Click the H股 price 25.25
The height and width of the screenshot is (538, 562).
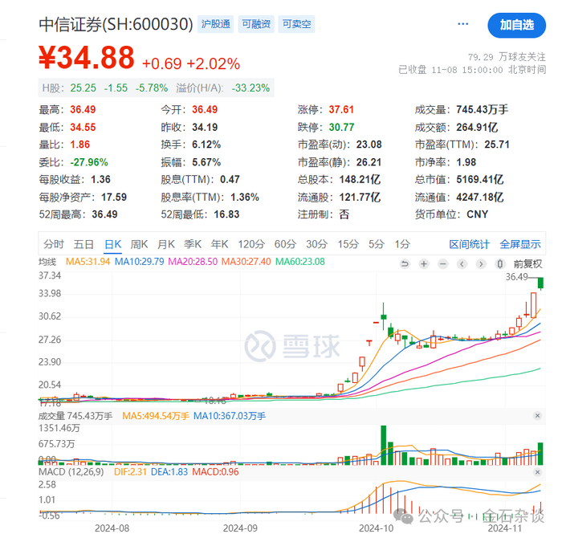pos(83,88)
